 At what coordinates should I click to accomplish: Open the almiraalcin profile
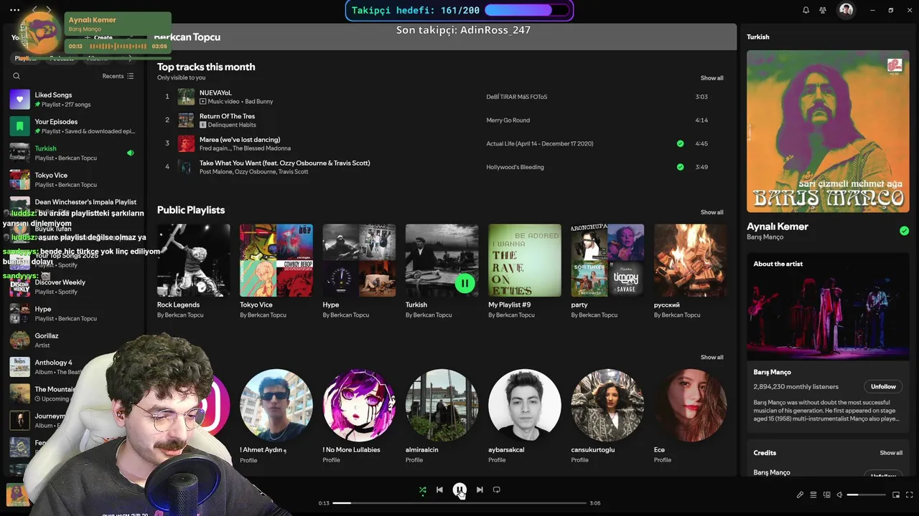point(442,416)
